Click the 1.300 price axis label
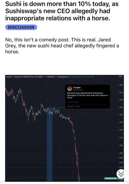 pyautogui.click(x=121, y=145)
